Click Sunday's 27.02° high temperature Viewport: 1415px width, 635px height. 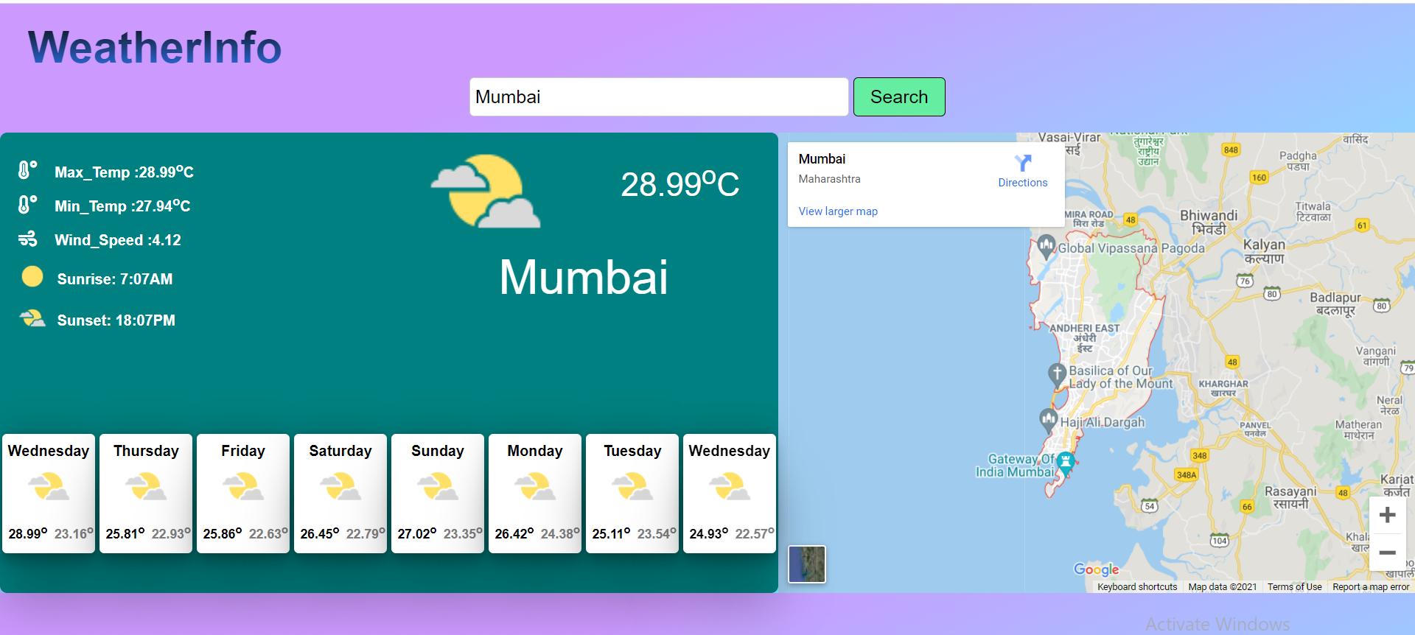pyautogui.click(x=416, y=533)
